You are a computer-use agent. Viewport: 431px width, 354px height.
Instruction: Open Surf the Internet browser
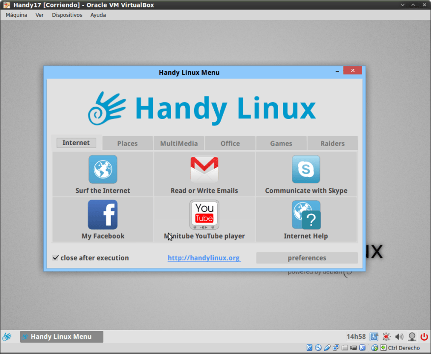click(102, 169)
